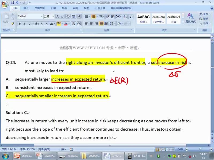Toggle italic formatting
This screenshot has height=160, width=214.
click(24, 24)
